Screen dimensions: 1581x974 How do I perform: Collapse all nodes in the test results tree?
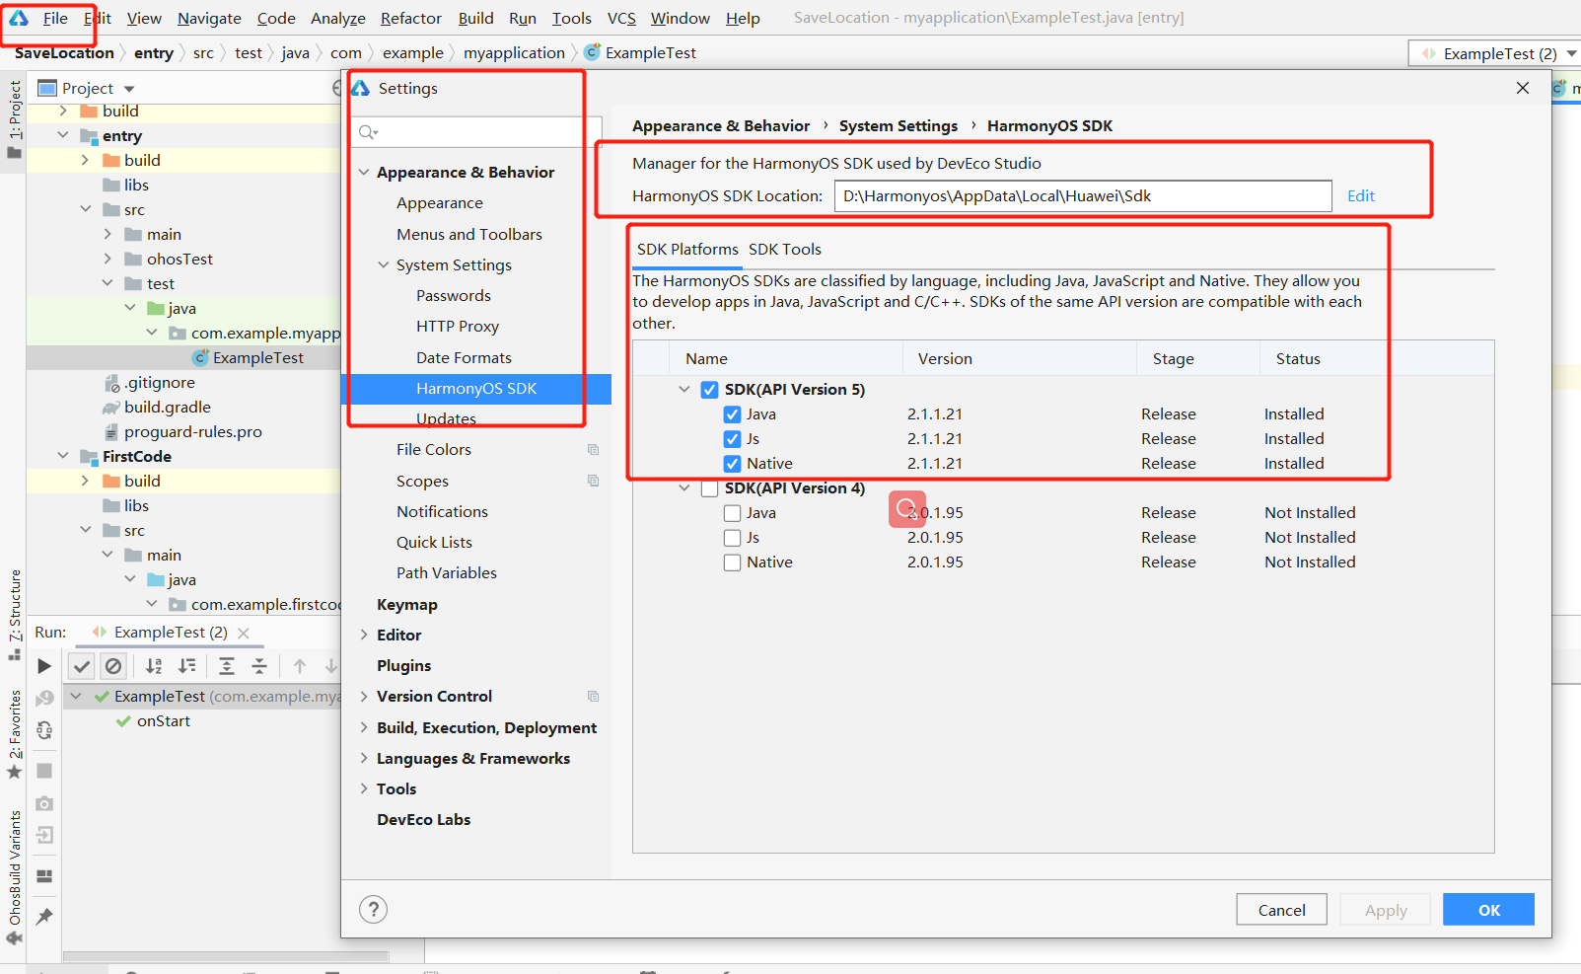258,666
